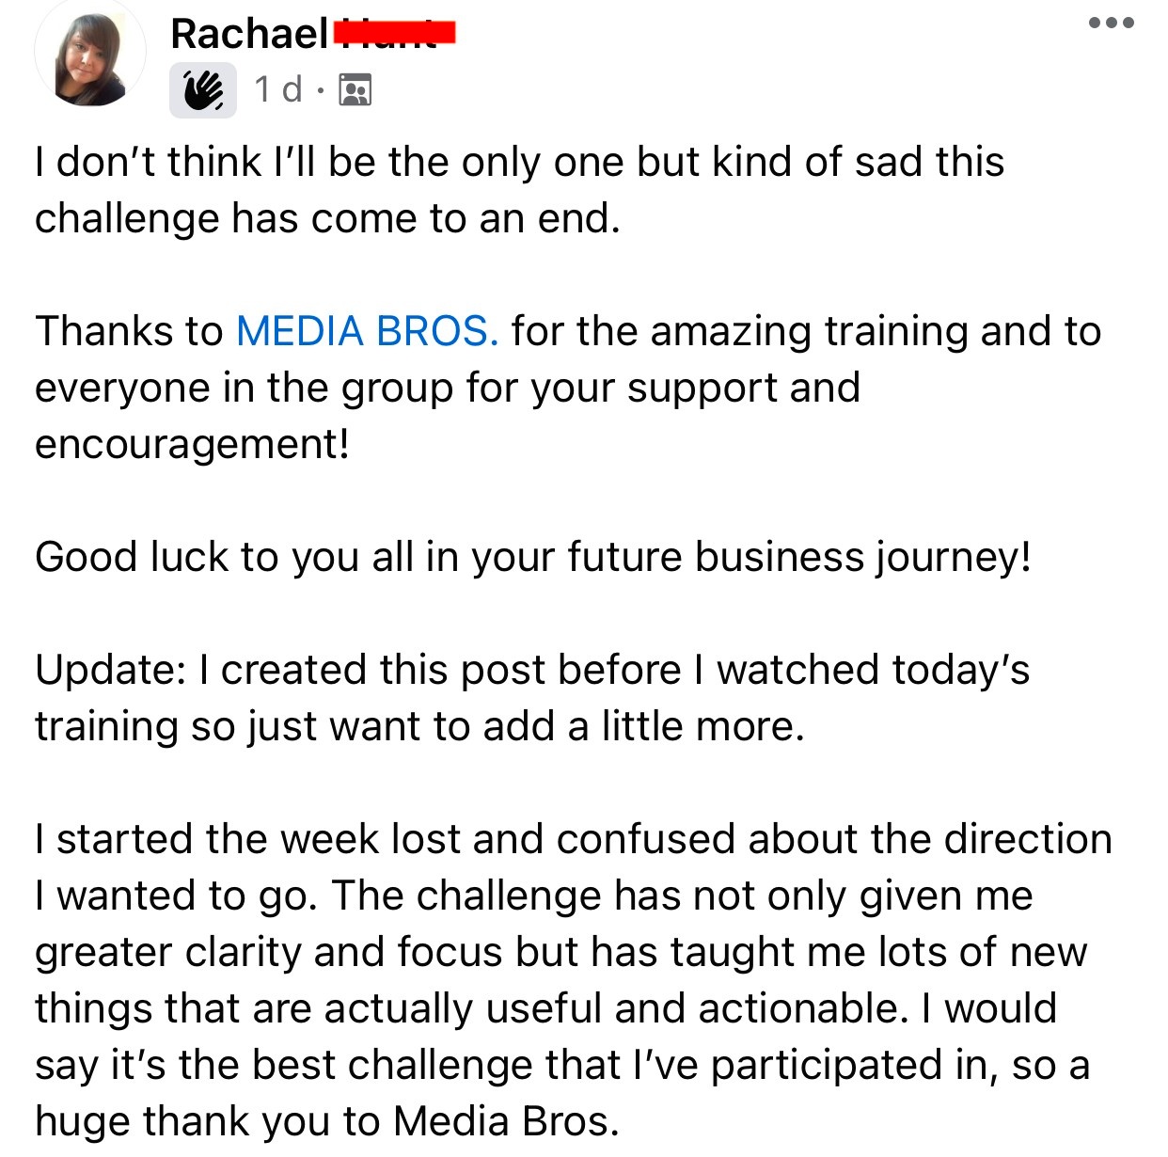Open Rachael's profile via her name

tap(249, 34)
